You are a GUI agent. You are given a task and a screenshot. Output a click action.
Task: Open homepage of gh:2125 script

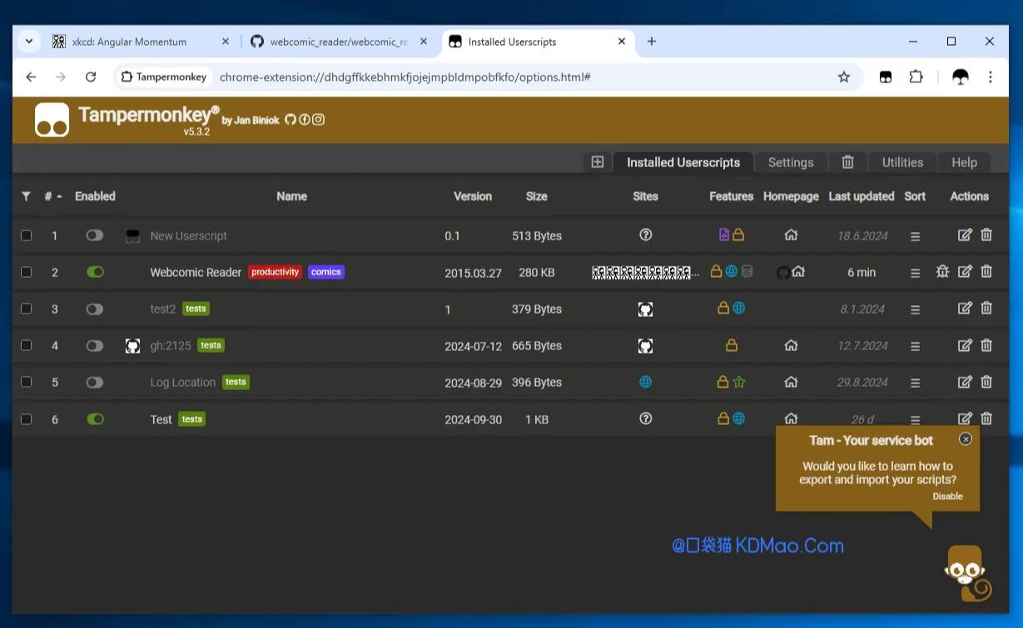pyautogui.click(x=791, y=345)
